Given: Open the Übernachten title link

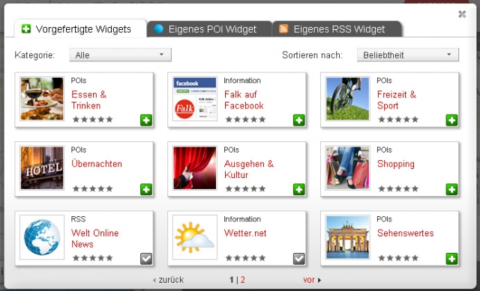Looking at the screenshot, I should [97, 164].
